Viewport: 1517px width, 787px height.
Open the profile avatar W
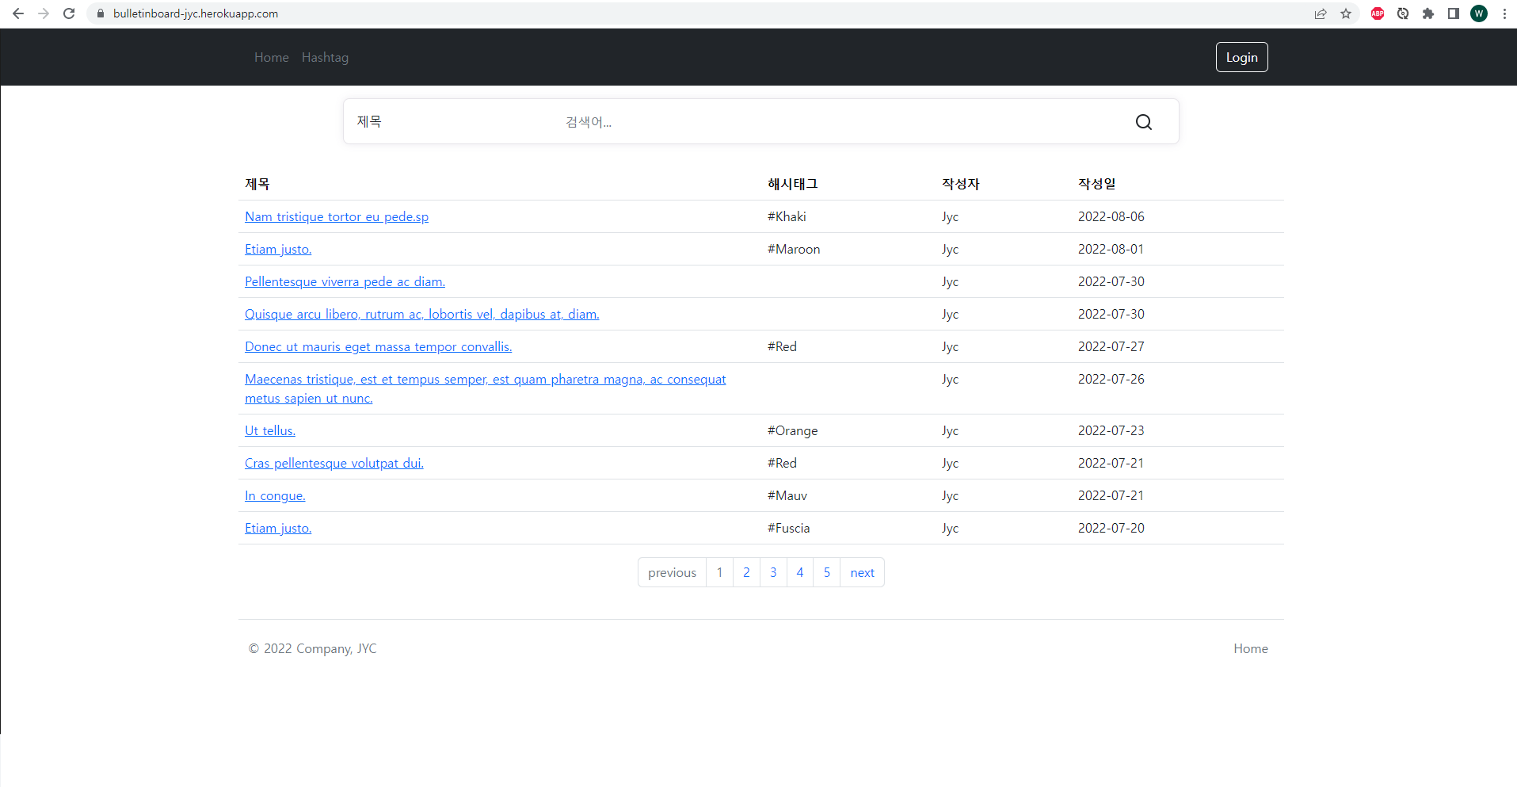click(x=1479, y=13)
